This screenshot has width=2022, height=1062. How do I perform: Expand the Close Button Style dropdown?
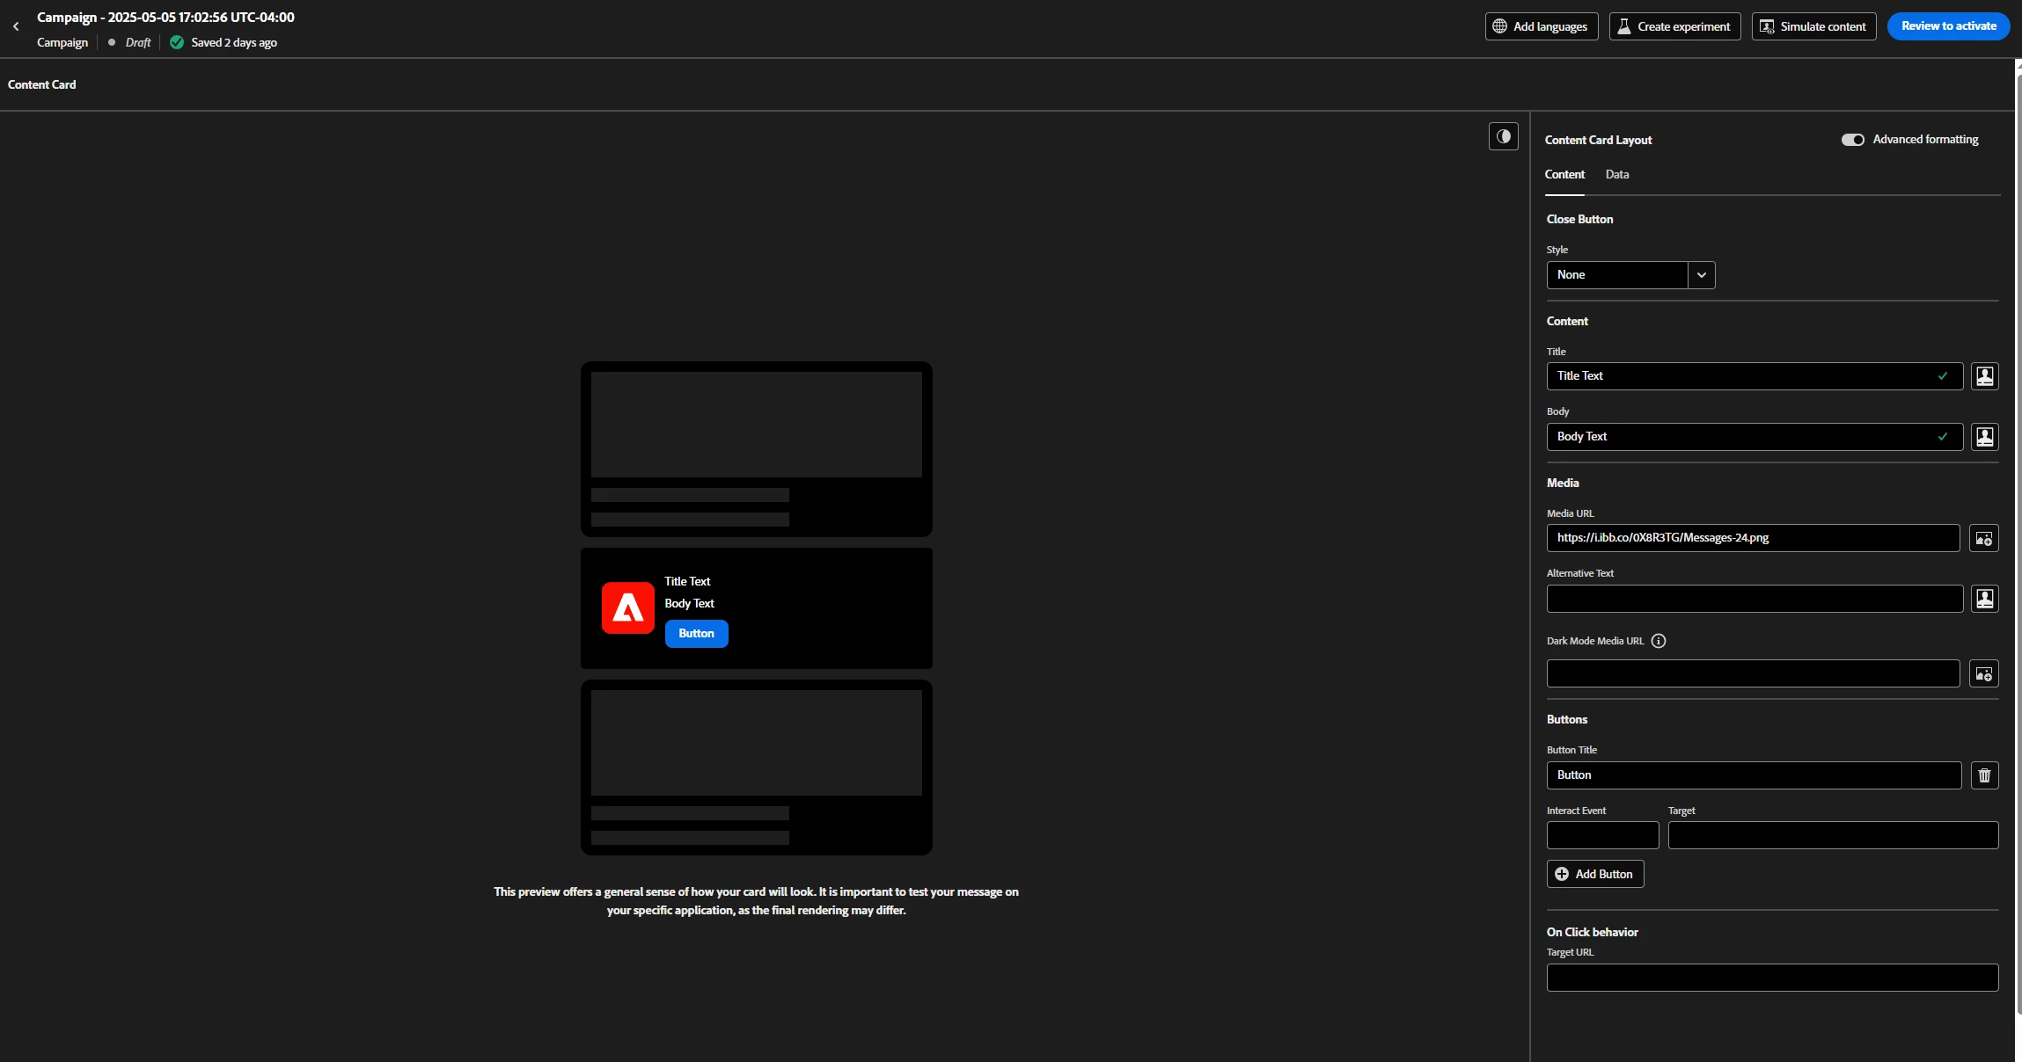[1701, 275]
